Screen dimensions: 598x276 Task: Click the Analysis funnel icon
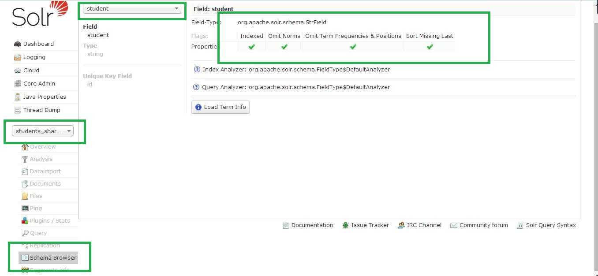click(x=25, y=159)
